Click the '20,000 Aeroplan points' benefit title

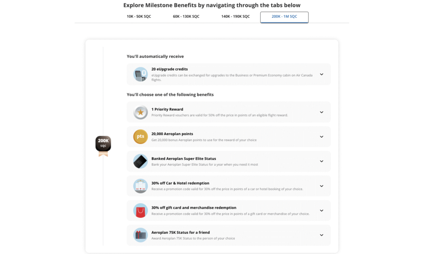point(172,134)
